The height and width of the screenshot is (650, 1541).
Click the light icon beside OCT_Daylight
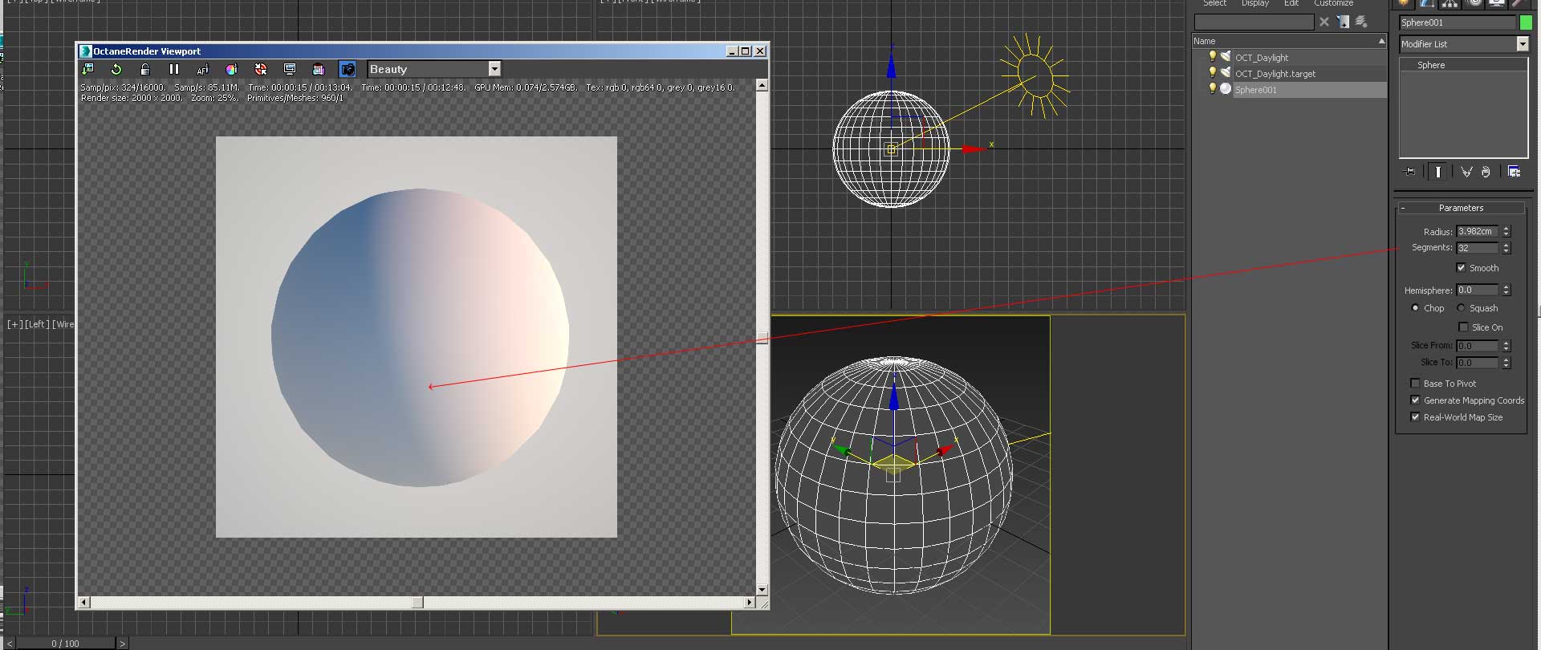(1226, 56)
